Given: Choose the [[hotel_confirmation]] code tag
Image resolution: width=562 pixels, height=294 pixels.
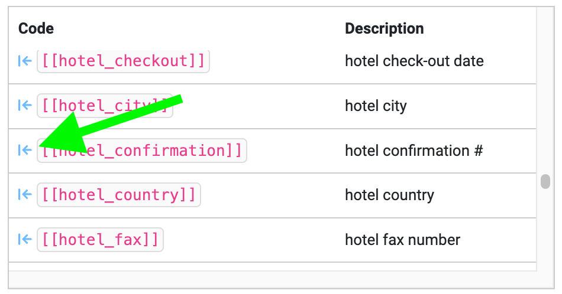Looking at the screenshot, I should (142, 150).
